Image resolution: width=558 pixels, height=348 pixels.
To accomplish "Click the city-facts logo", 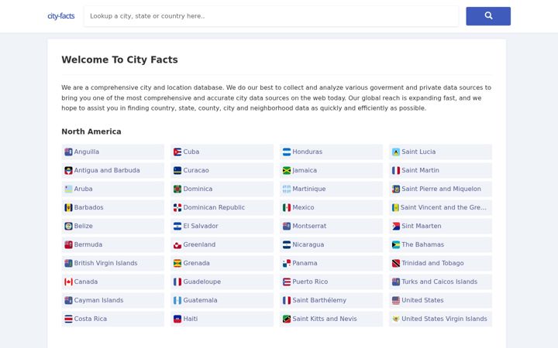I will (61, 16).
